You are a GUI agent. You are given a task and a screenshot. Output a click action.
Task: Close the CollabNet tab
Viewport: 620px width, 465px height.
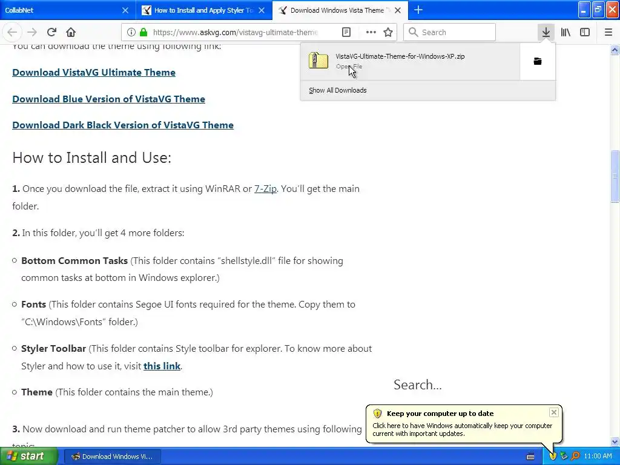(x=125, y=10)
